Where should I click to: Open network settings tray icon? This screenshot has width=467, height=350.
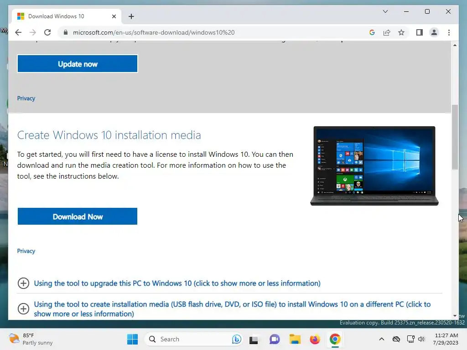coord(411,339)
